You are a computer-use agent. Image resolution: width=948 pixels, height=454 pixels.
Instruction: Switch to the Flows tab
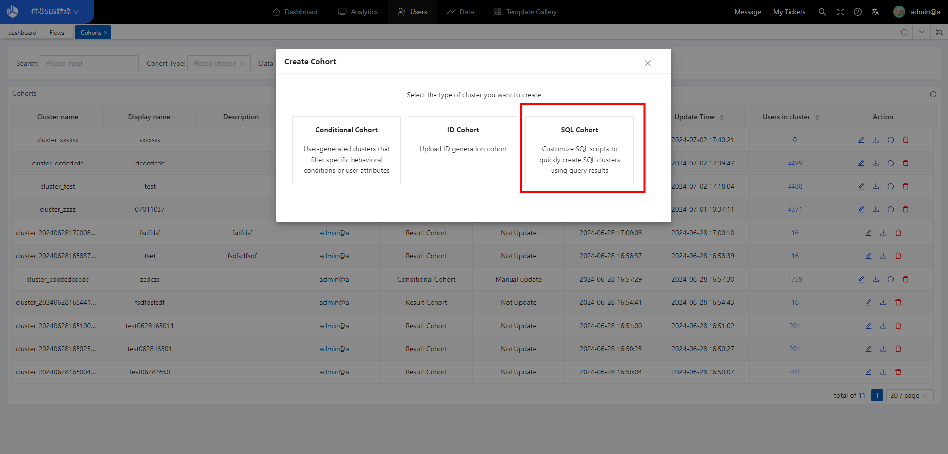coord(57,33)
